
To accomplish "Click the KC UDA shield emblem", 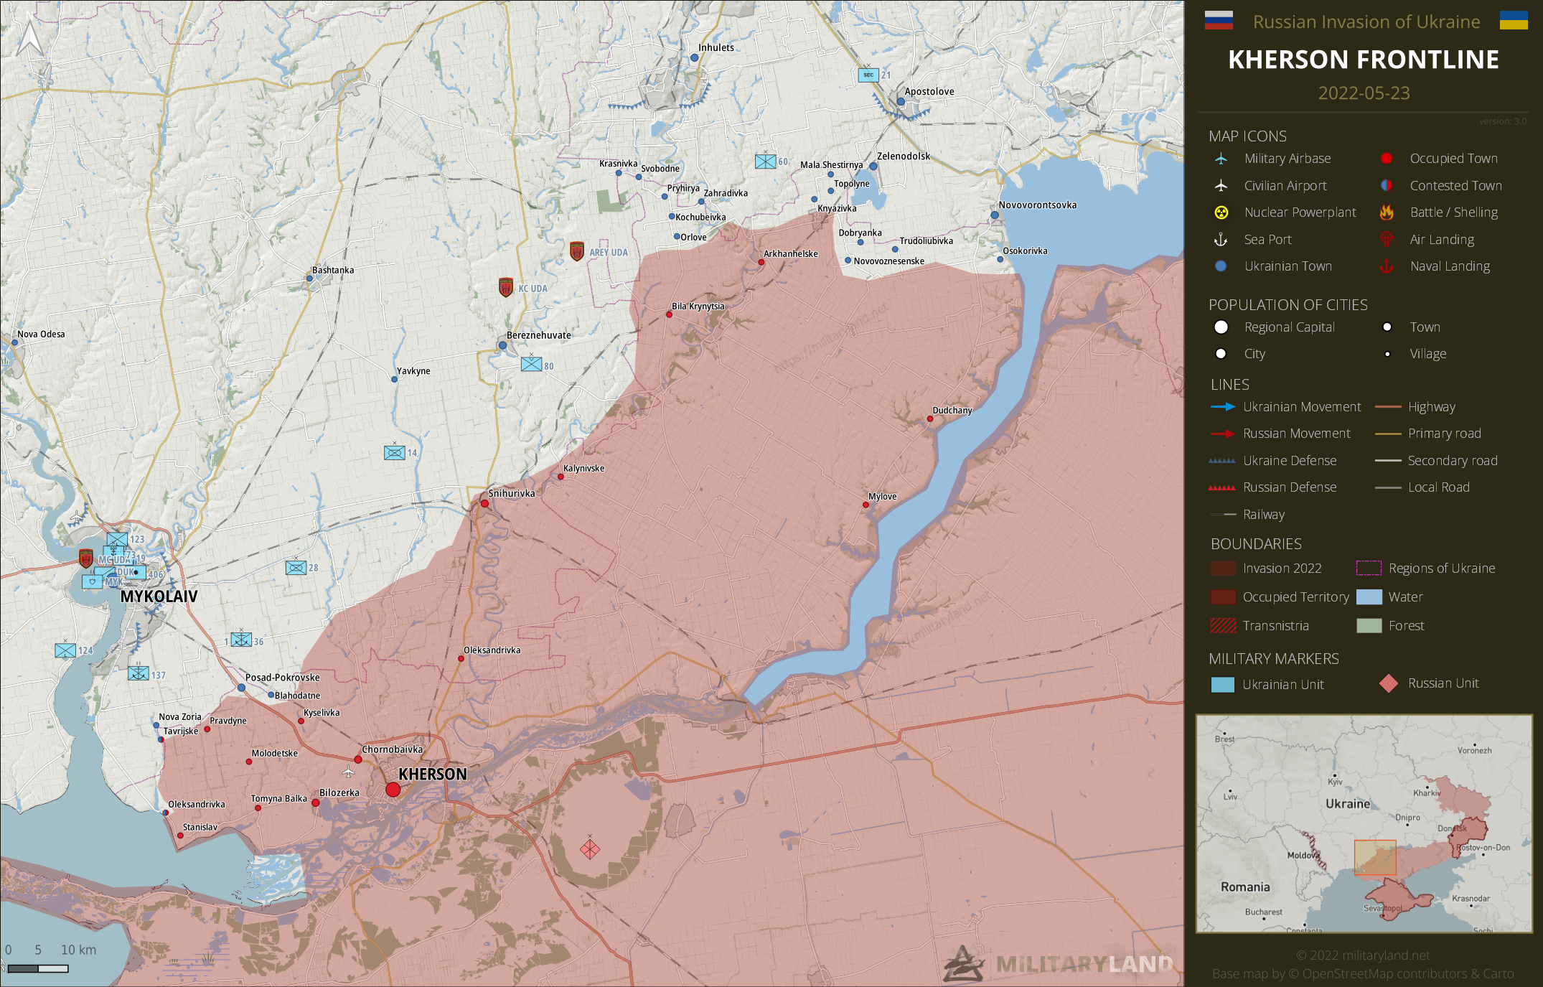I will coord(506,288).
